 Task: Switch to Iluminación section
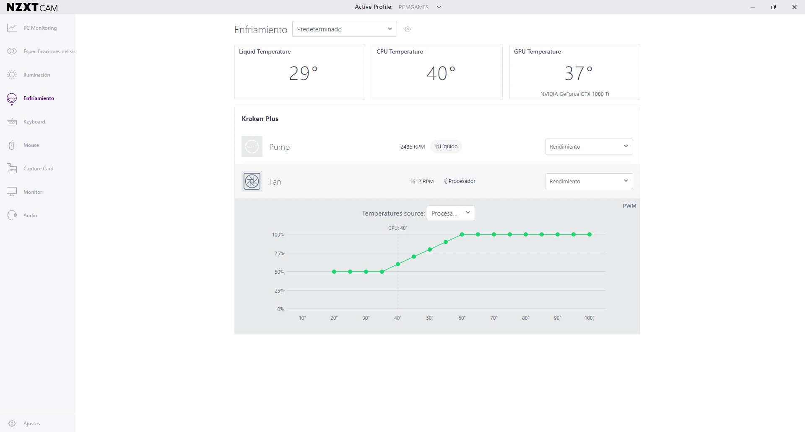click(x=37, y=75)
